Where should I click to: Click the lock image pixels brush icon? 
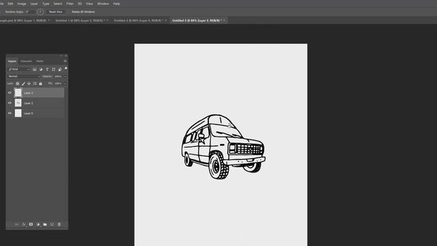pyautogui.click(x=23, y=83)
